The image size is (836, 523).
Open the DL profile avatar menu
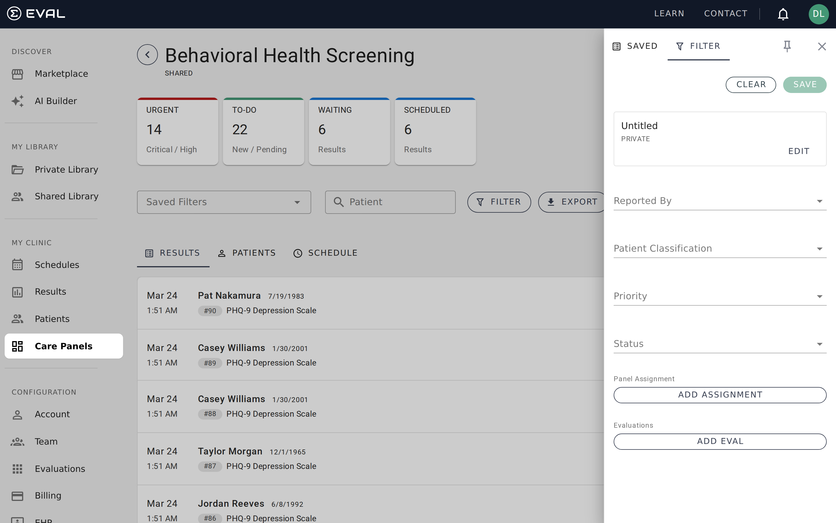coord(819,14)
